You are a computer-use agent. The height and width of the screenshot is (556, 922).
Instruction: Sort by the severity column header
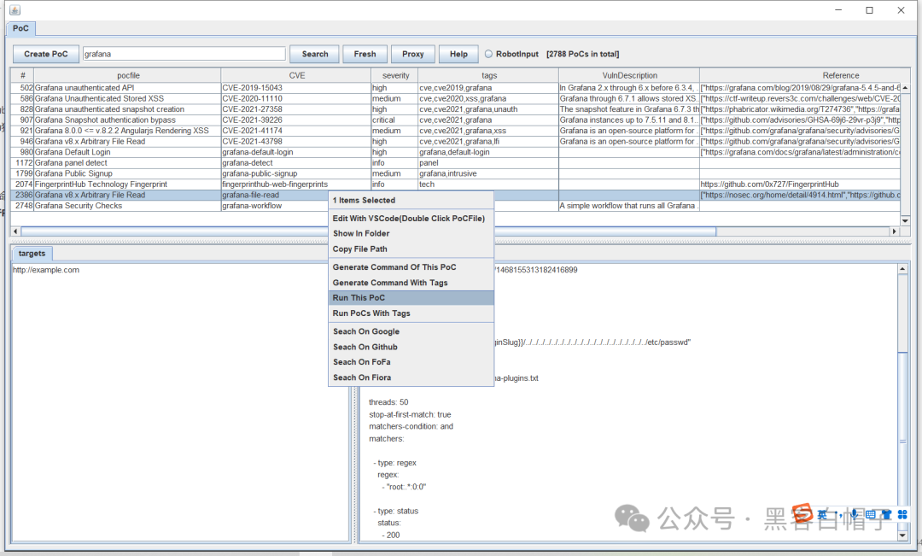395,75
